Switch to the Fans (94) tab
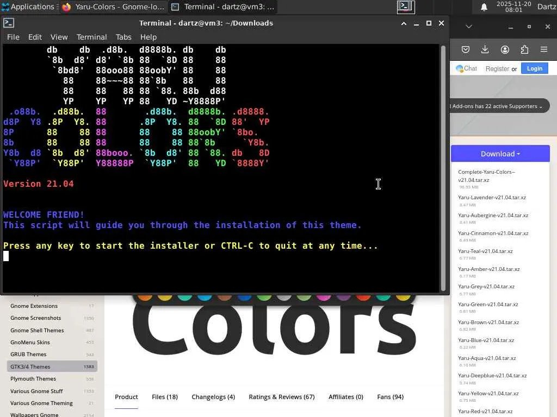This screenshot has height=417, width=557. pos(390,397)
